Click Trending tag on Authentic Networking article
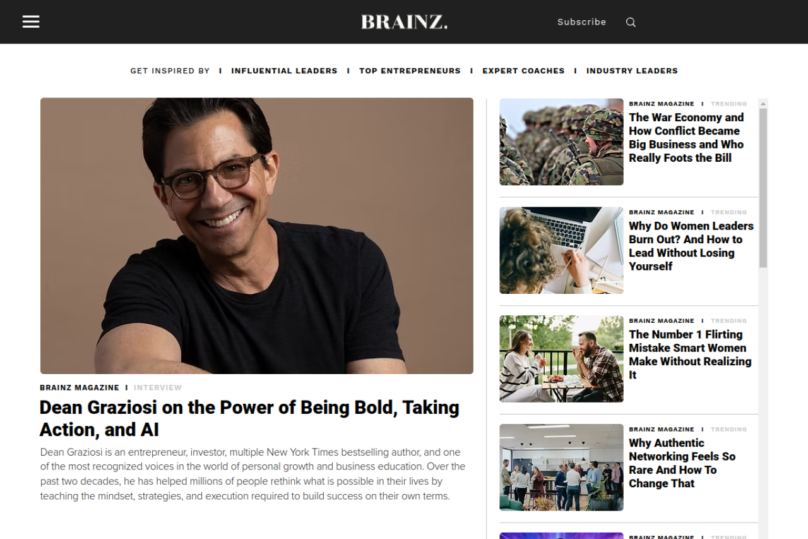Image resolution: width=808 pixels, height=539 pixels. [728, 430]
